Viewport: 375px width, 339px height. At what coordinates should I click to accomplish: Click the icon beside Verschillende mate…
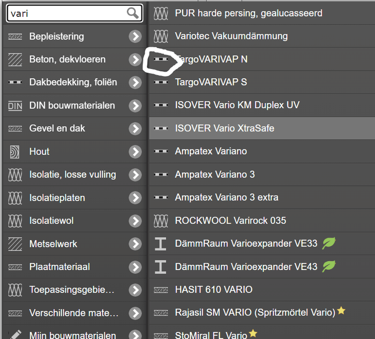point(15,313)
